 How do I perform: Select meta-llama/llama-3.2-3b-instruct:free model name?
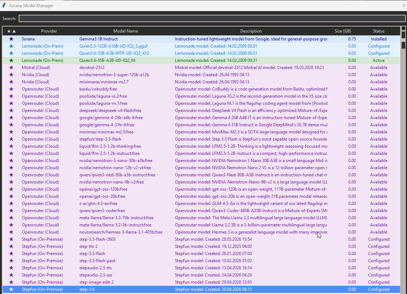click(115, 225)
